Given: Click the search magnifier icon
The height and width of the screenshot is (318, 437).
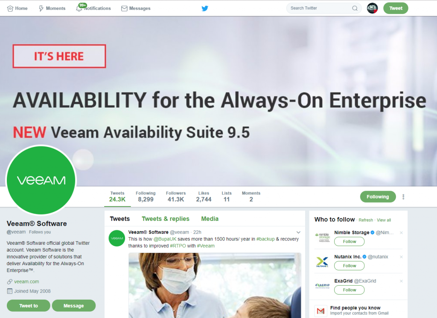Looking at the screenshot, I should click(355, 8).
